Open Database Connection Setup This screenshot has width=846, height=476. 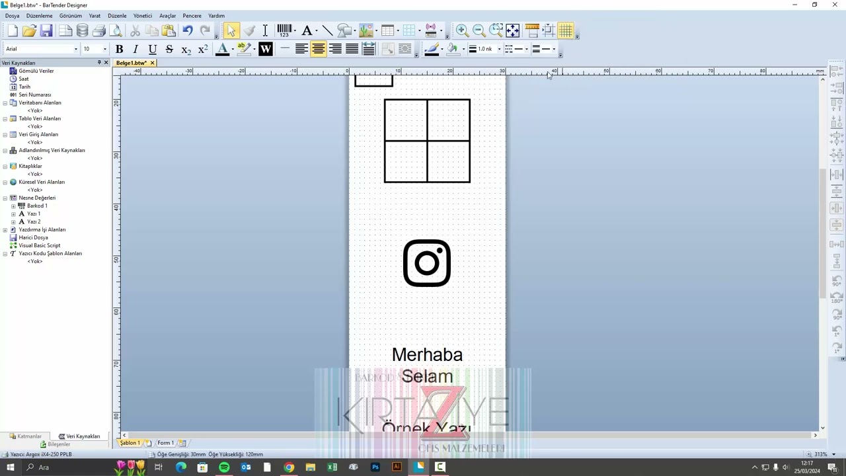click(x=82, y=30)
